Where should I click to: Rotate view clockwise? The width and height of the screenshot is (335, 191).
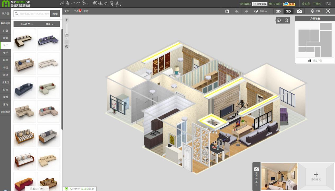tap(286, 20)
